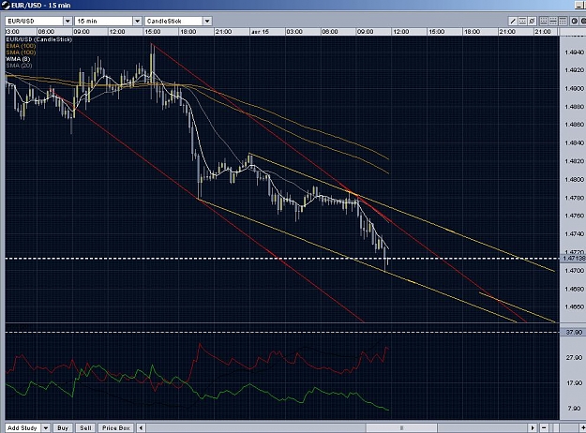The image size is (586, 433).
Task: Select the trend line drawing tool
Action: point(513,22)
